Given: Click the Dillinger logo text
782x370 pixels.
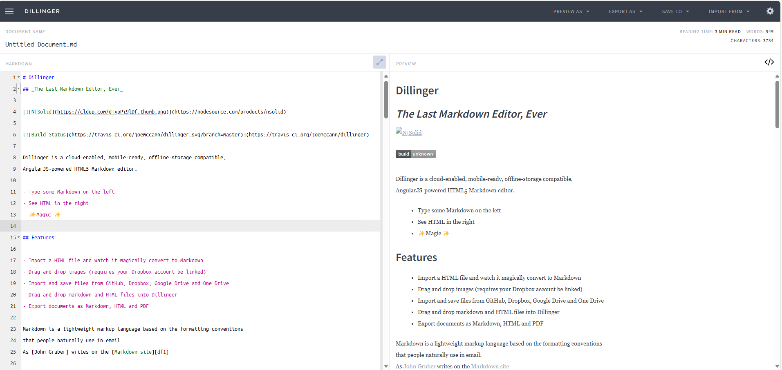Looking at the screenshot, I should (42, 11).
